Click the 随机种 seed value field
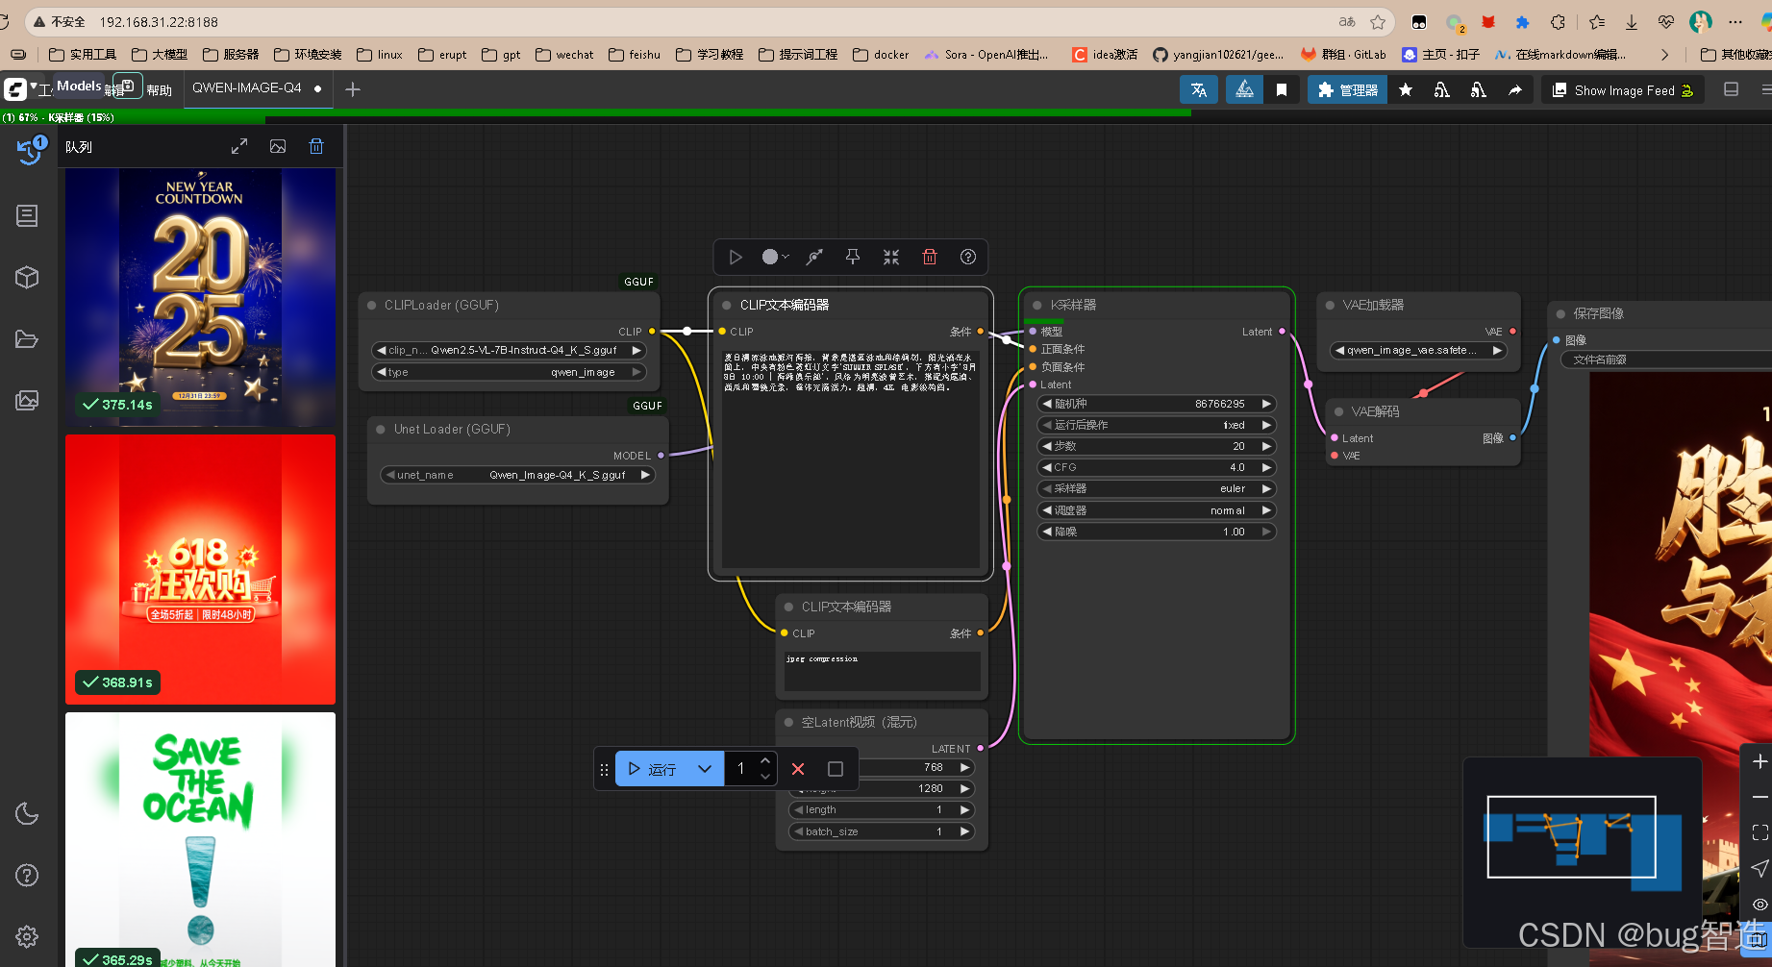The width and height of the screenshot is (1772, 967). tap(1157, 404)
